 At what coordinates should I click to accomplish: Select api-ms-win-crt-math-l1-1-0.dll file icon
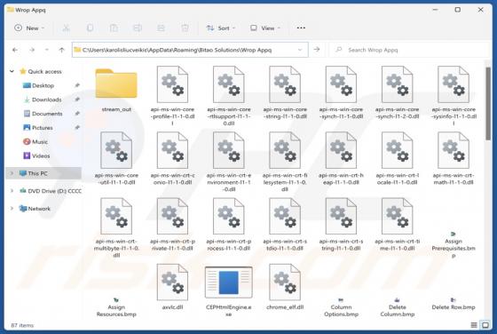click(454, 150)
